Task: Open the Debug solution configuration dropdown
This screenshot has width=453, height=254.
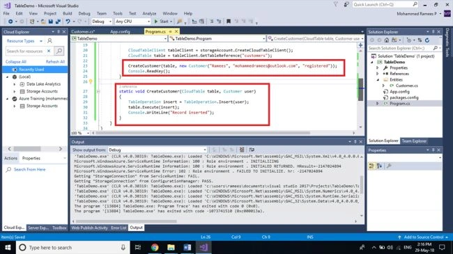Action: pyautogui.click(x=102, y=22)
